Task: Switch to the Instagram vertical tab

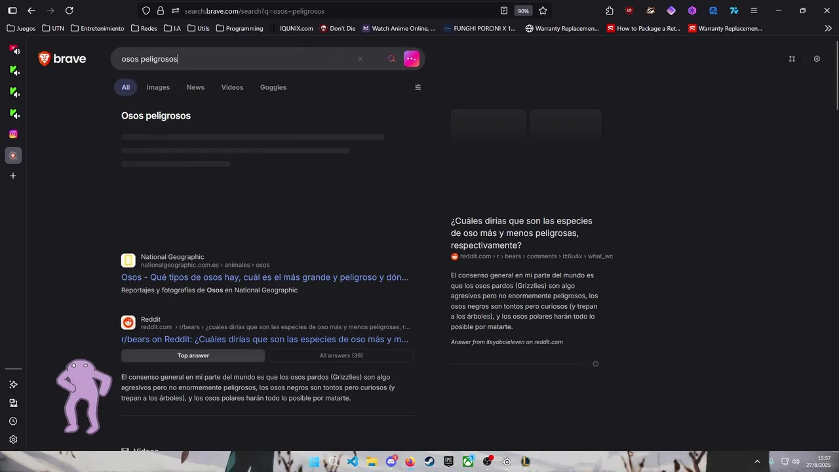Action: 13,134
